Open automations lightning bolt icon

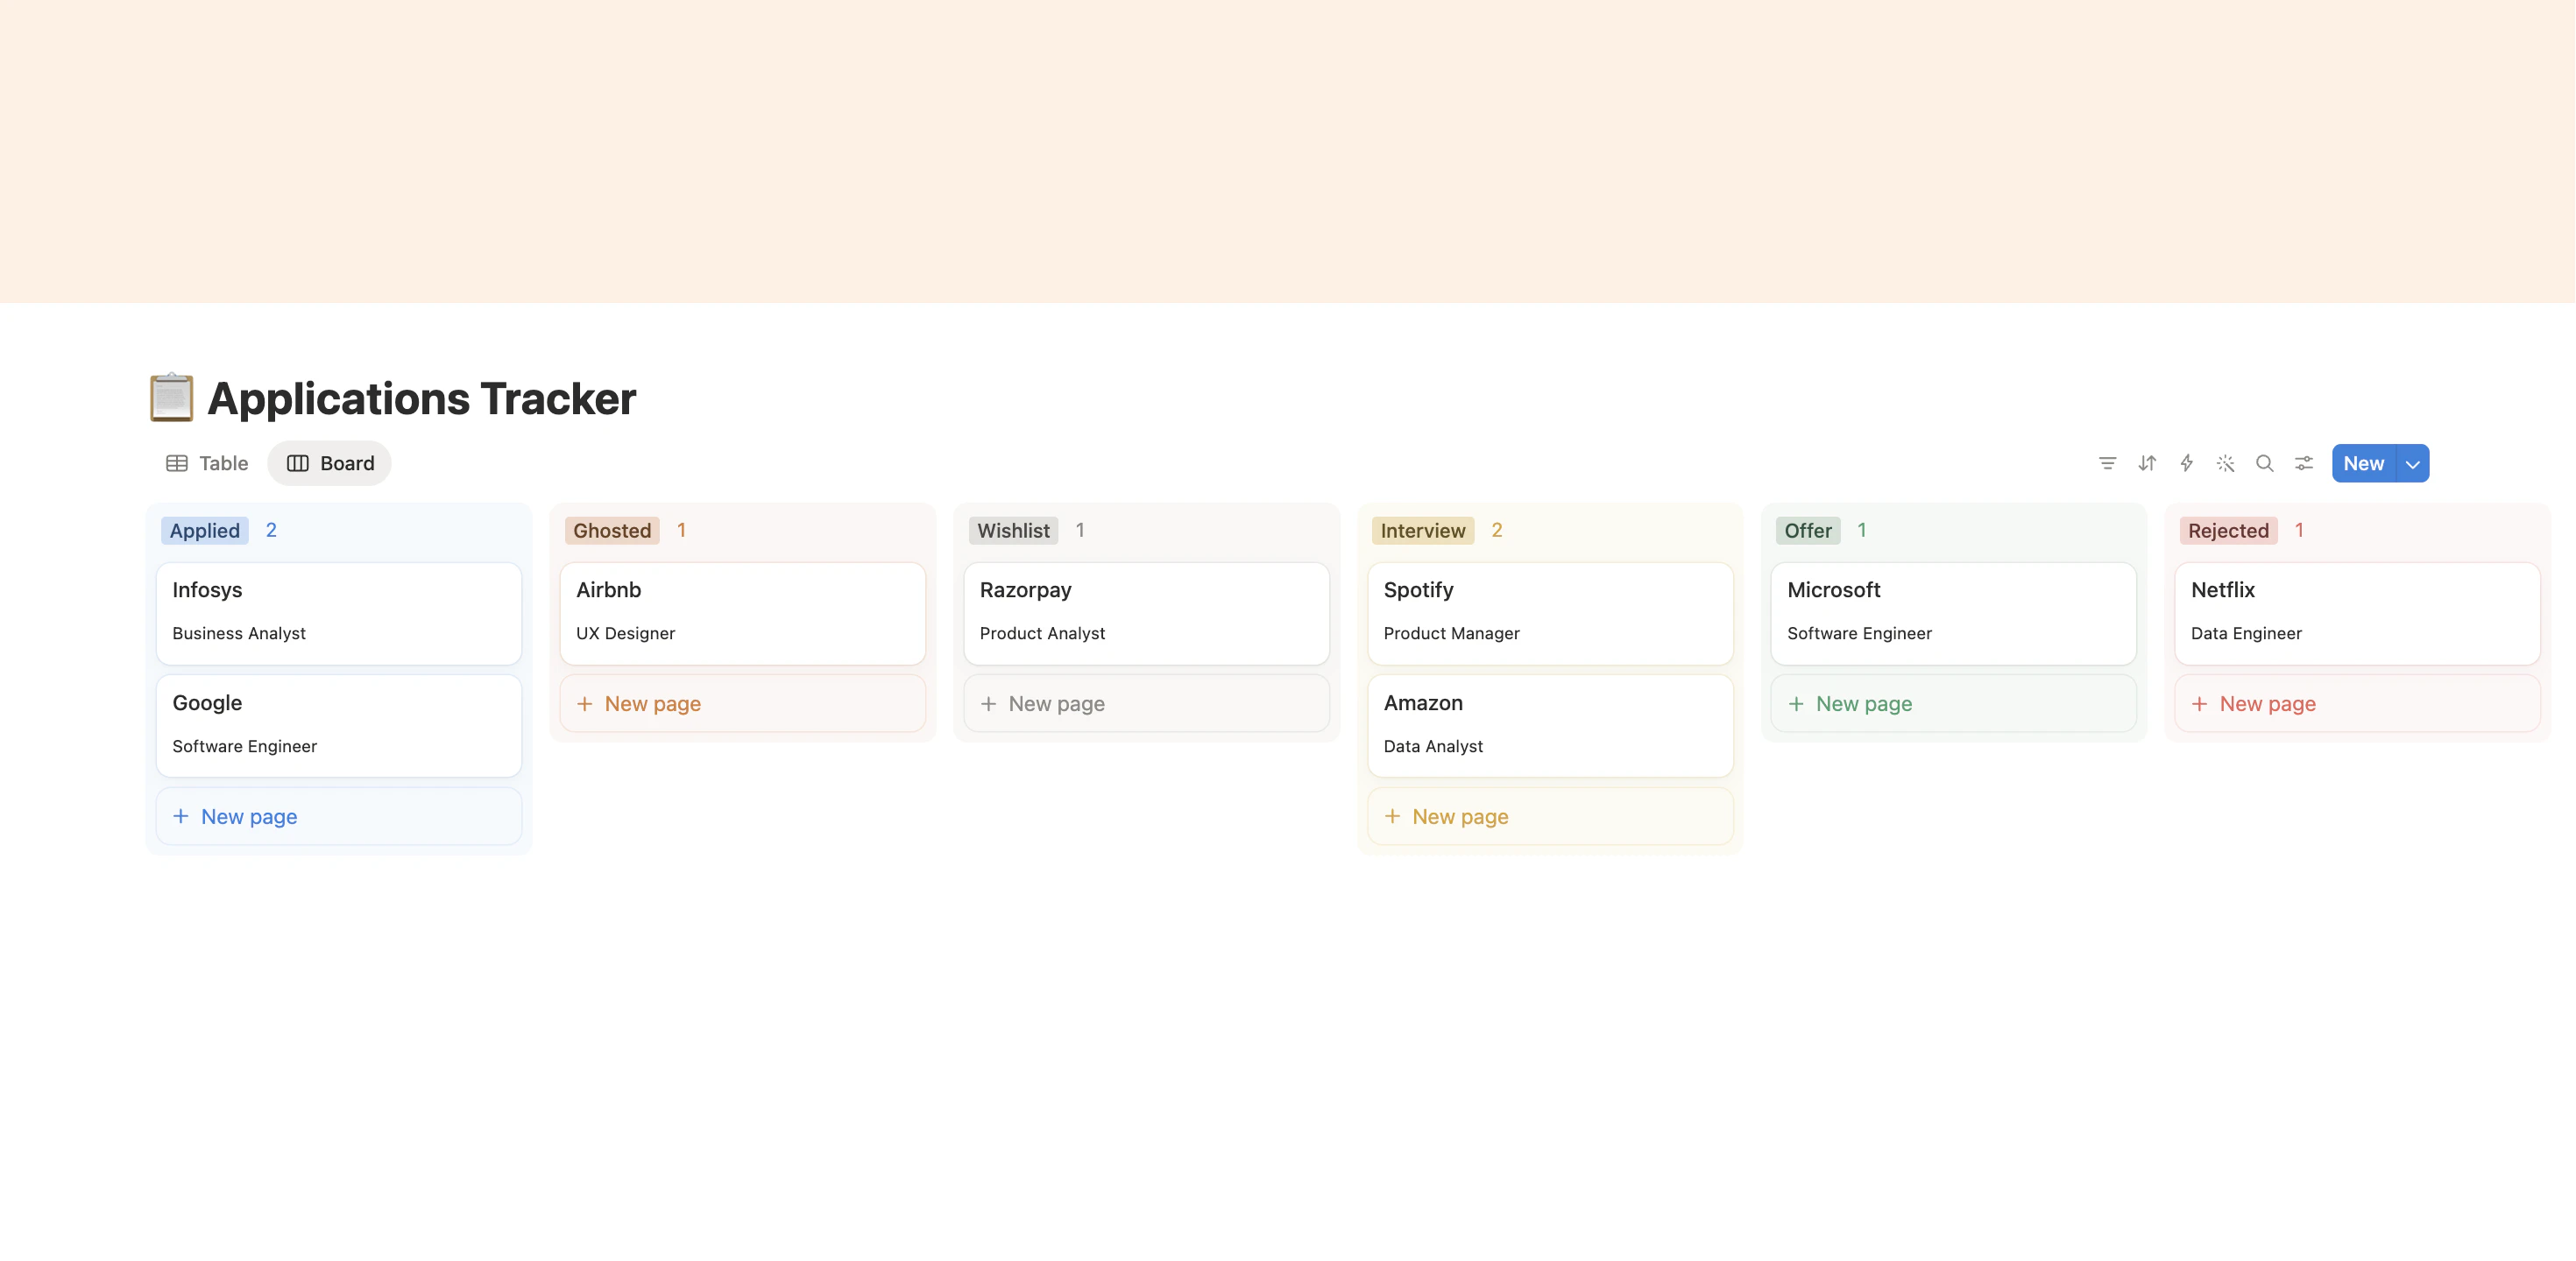(x=2186, y=462)
